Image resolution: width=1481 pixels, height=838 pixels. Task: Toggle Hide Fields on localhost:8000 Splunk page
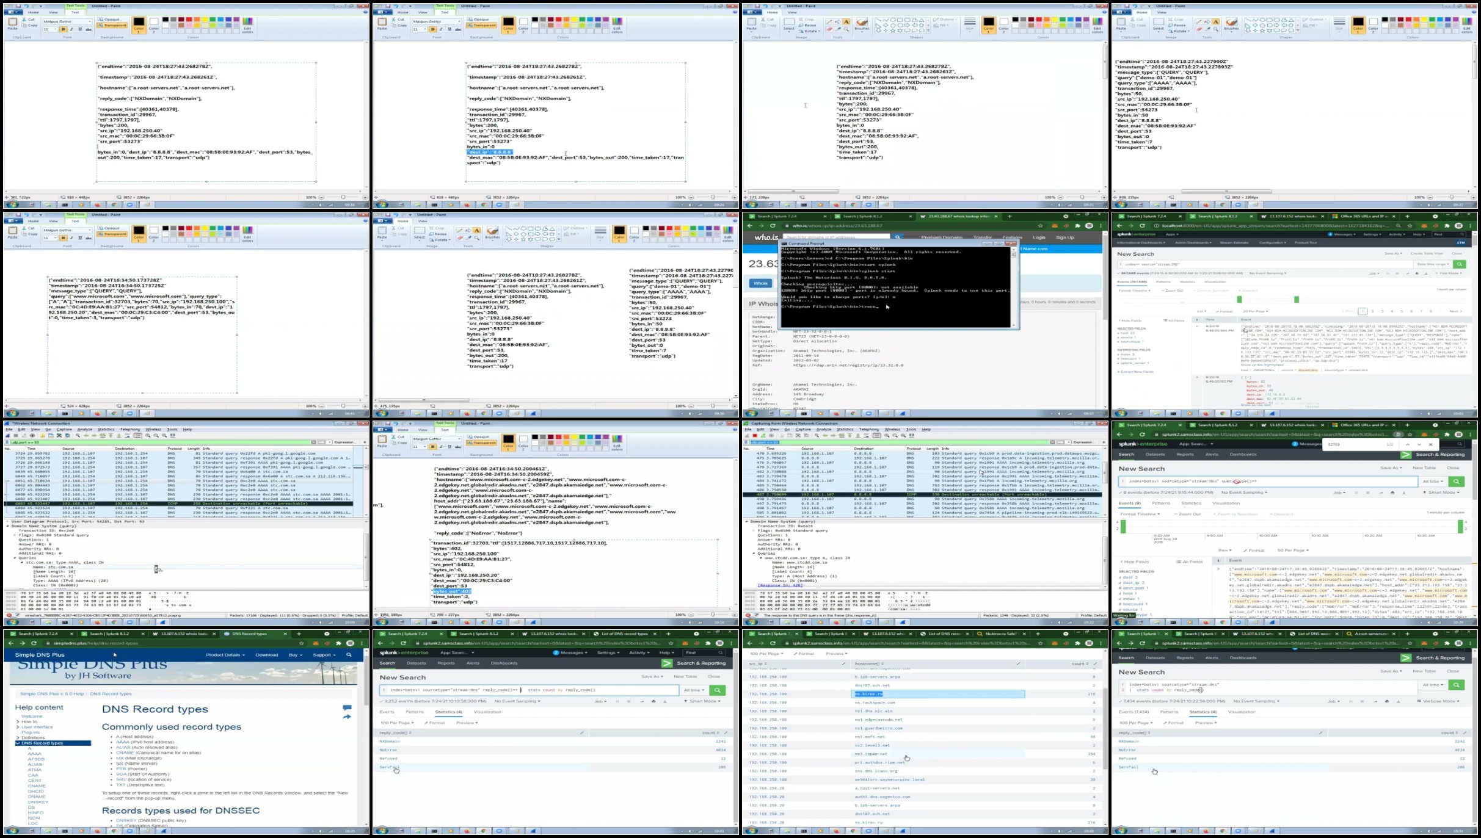(x=1130, y=320)
